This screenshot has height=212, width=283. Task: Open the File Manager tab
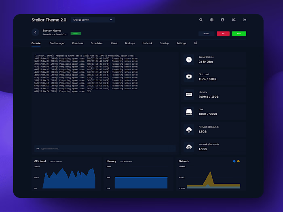tap(57, 43)
